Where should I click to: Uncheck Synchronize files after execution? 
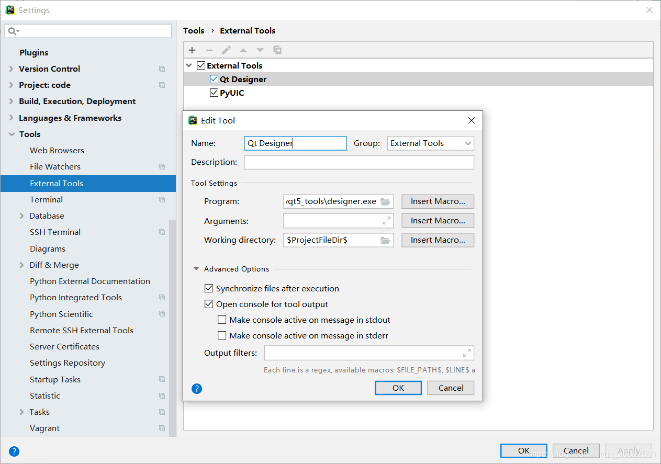click(x=208, y=288)
